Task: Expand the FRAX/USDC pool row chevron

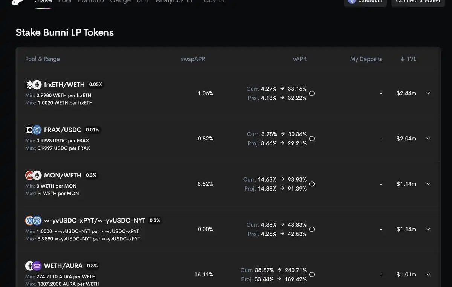Action: click(428, 139)
